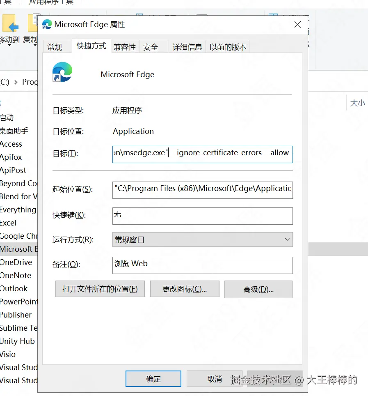
Task: Open the 兼容性 tab
Action: (x=125, y=47)
